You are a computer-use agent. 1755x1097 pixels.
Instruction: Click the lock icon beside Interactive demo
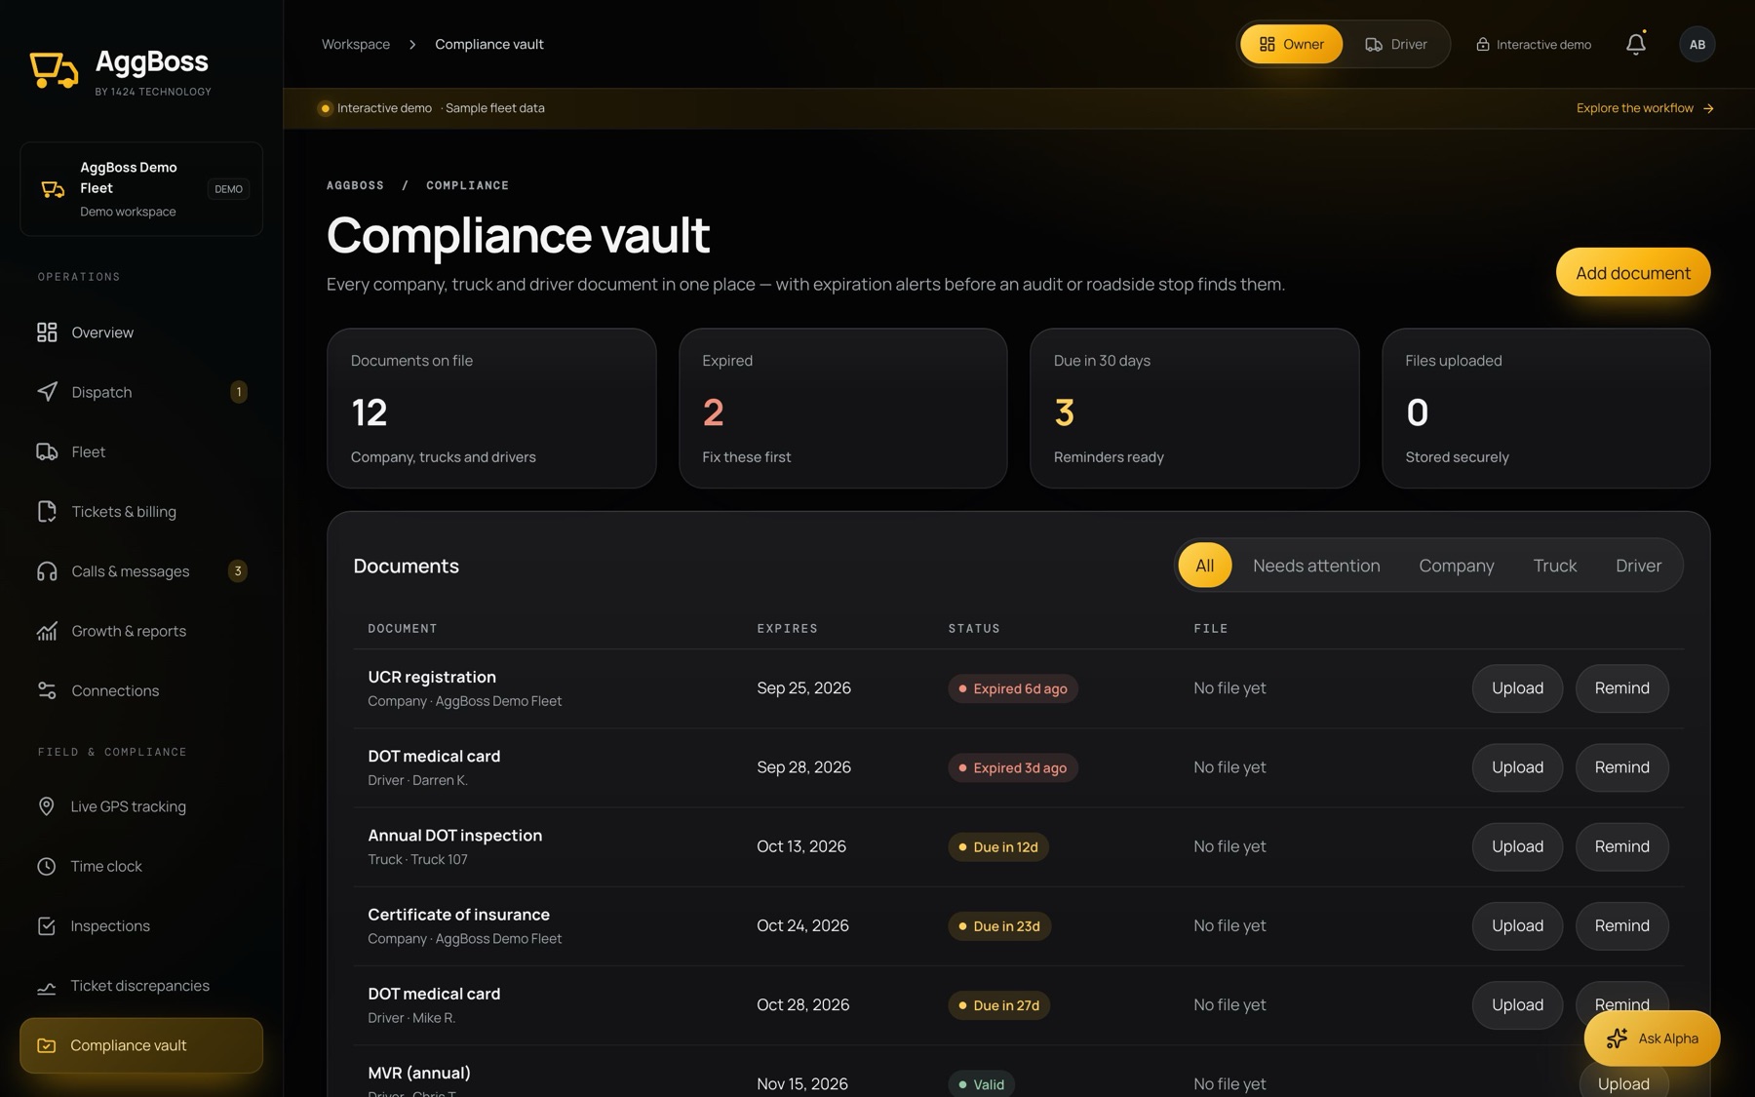tap(1482, 44)
